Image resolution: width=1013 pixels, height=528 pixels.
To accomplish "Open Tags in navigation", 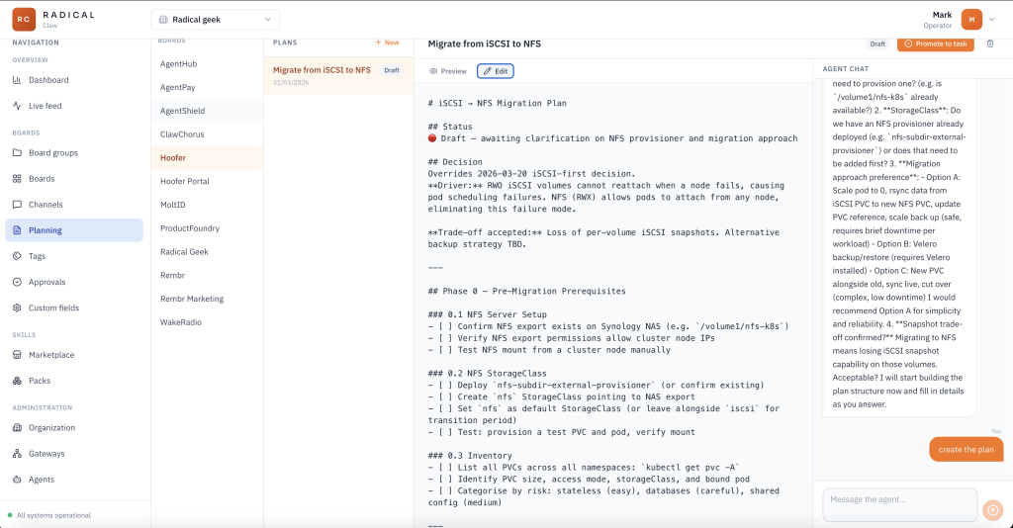I will point(37,256).
